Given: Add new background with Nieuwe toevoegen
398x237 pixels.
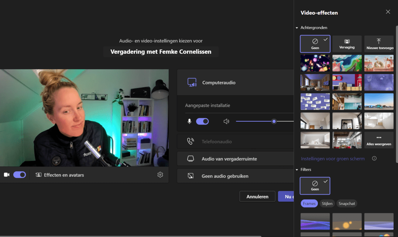Looking at the screenshot, I should coord(378,44).
